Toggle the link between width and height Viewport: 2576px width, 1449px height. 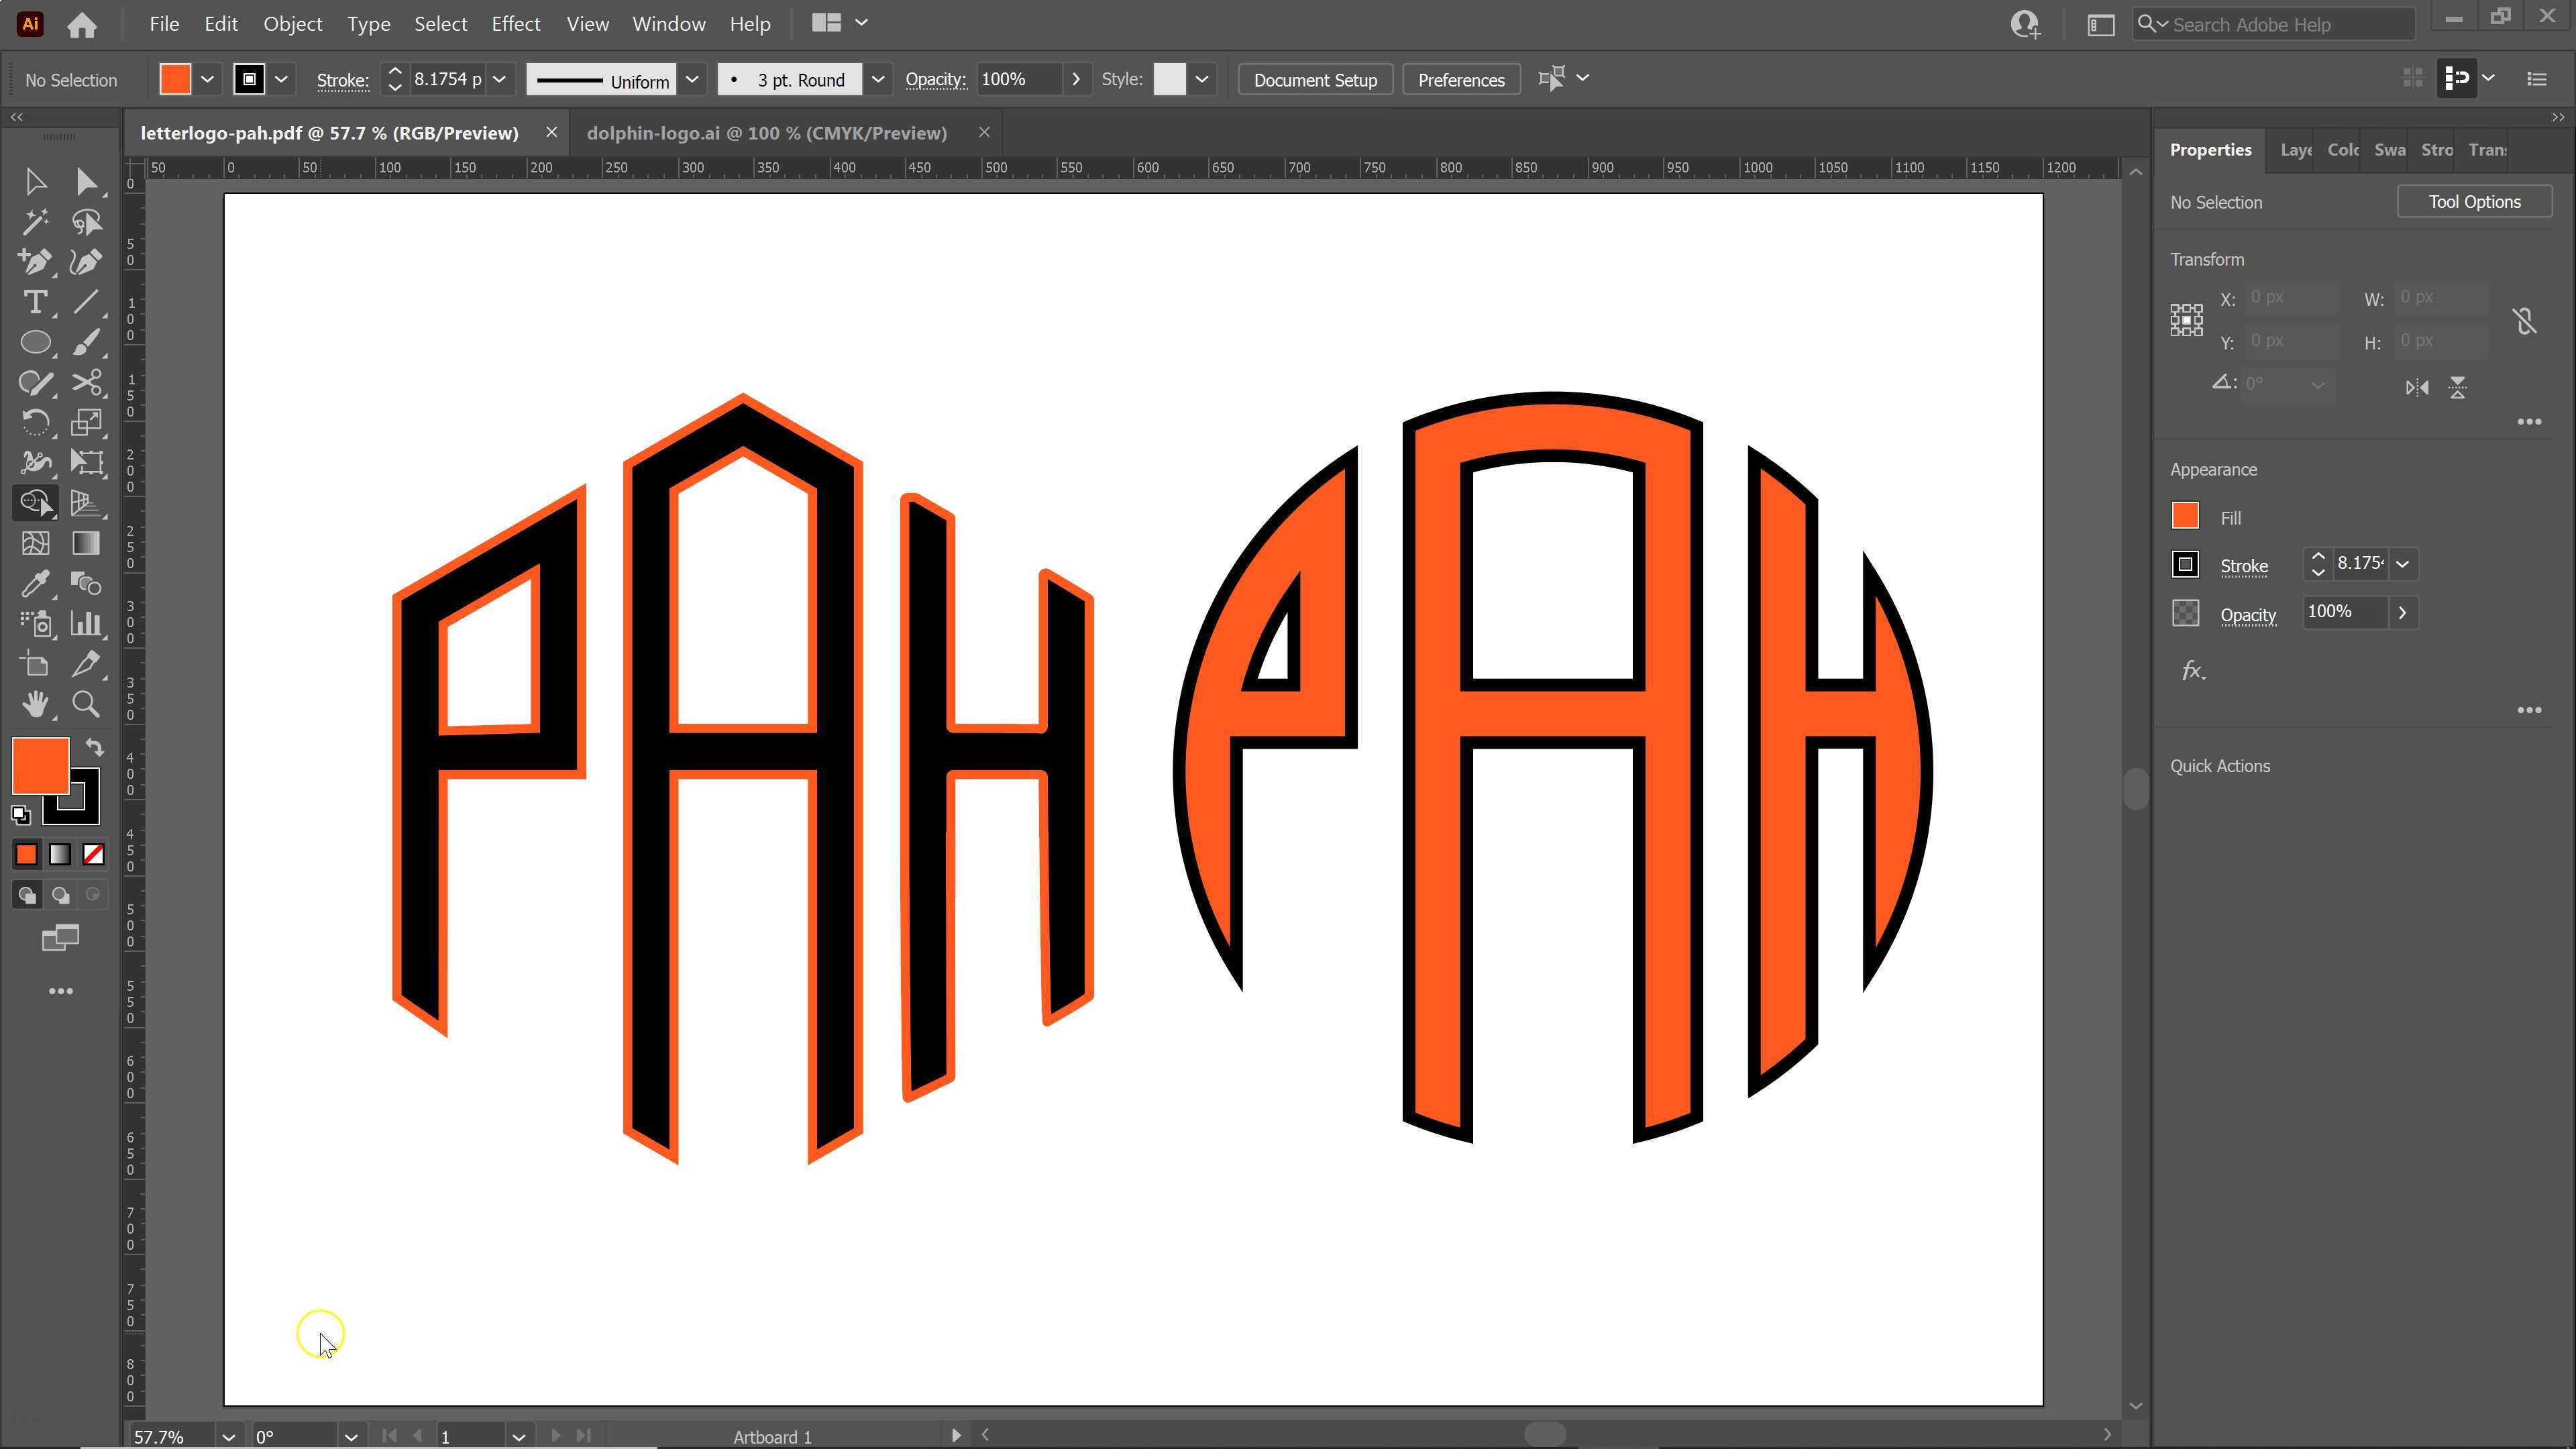point(2524,320)
